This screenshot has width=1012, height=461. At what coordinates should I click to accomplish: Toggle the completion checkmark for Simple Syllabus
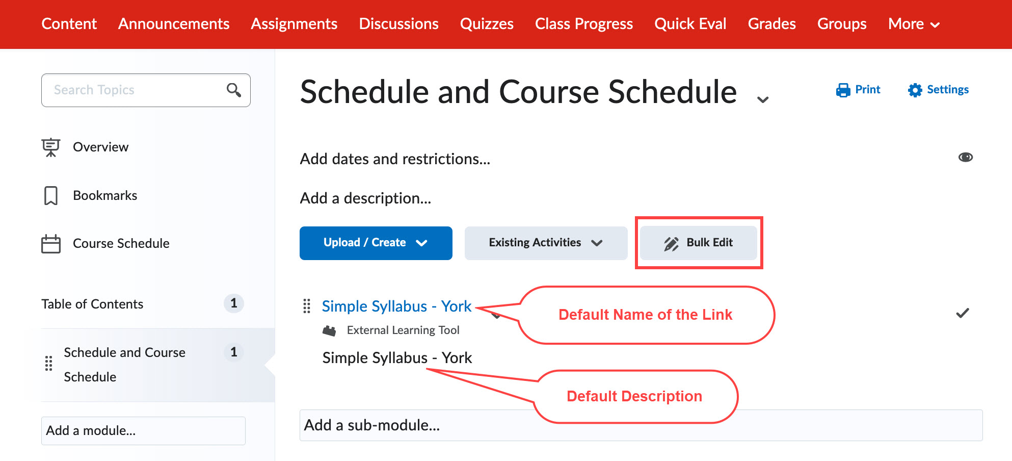click(x=962, y=313)
